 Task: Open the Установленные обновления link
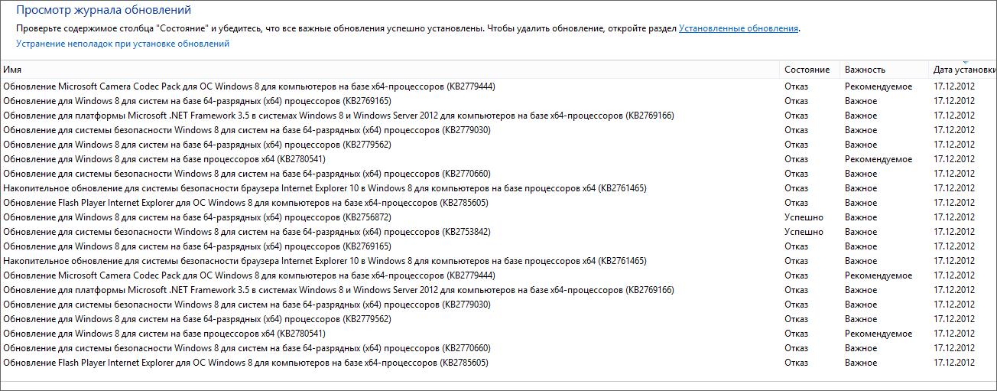[x=739, y=28]
